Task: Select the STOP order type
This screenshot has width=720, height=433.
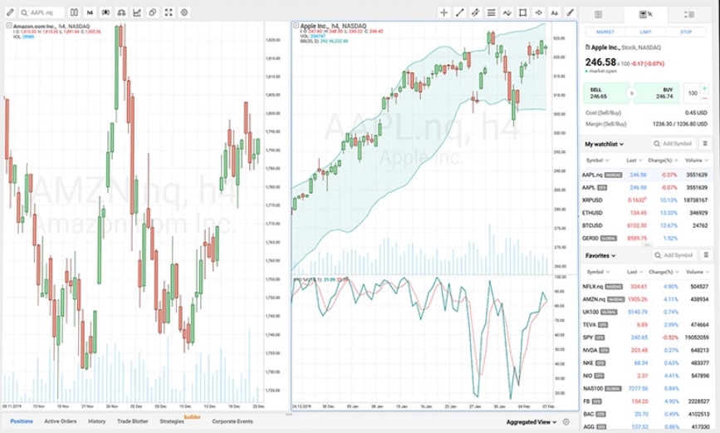Action: click(x=686, y=32)
